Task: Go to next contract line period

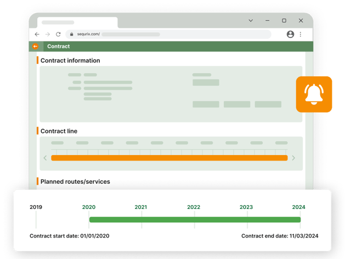Action: (293, 158)
